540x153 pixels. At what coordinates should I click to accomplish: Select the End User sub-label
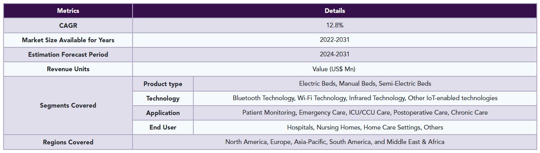pyautogui.click(x=163, y=127)
